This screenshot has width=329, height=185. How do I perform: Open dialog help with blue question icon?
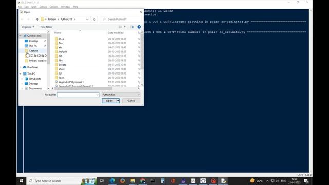click(139, 27)
